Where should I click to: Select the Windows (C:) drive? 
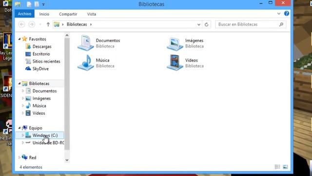45,135
